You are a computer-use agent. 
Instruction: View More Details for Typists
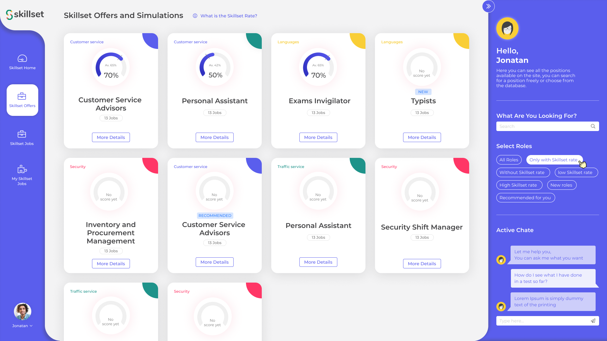coord(422,137)
